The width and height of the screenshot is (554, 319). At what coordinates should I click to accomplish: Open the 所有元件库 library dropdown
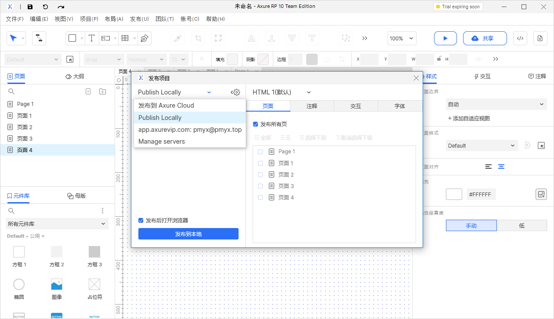[57, 224]
